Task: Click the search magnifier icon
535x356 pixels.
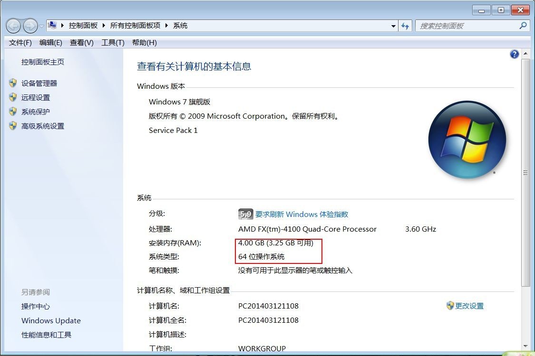Action: coord(523,26)
